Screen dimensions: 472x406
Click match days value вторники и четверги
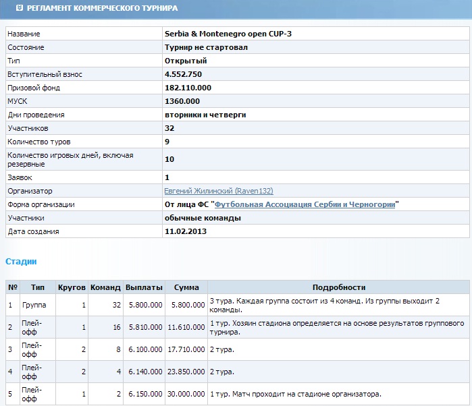coord(205,115)
